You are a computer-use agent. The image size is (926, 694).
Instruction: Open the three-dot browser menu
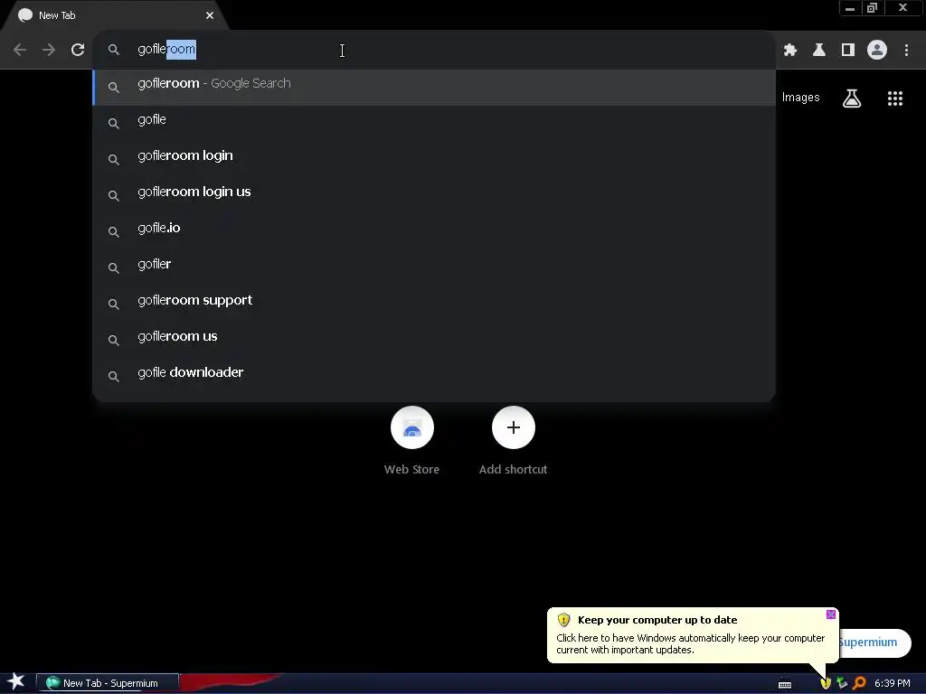click(x=906, y=51)
